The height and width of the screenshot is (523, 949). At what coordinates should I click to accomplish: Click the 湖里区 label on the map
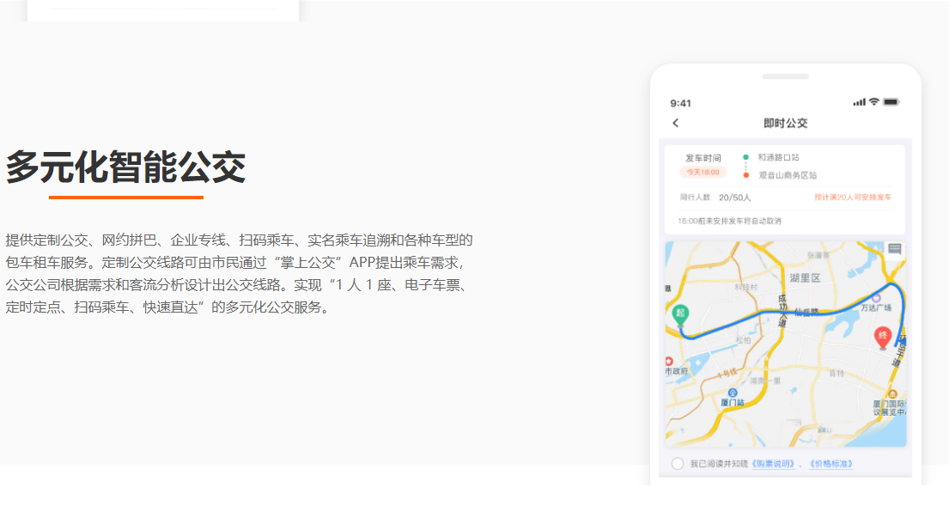click(805, 278)
